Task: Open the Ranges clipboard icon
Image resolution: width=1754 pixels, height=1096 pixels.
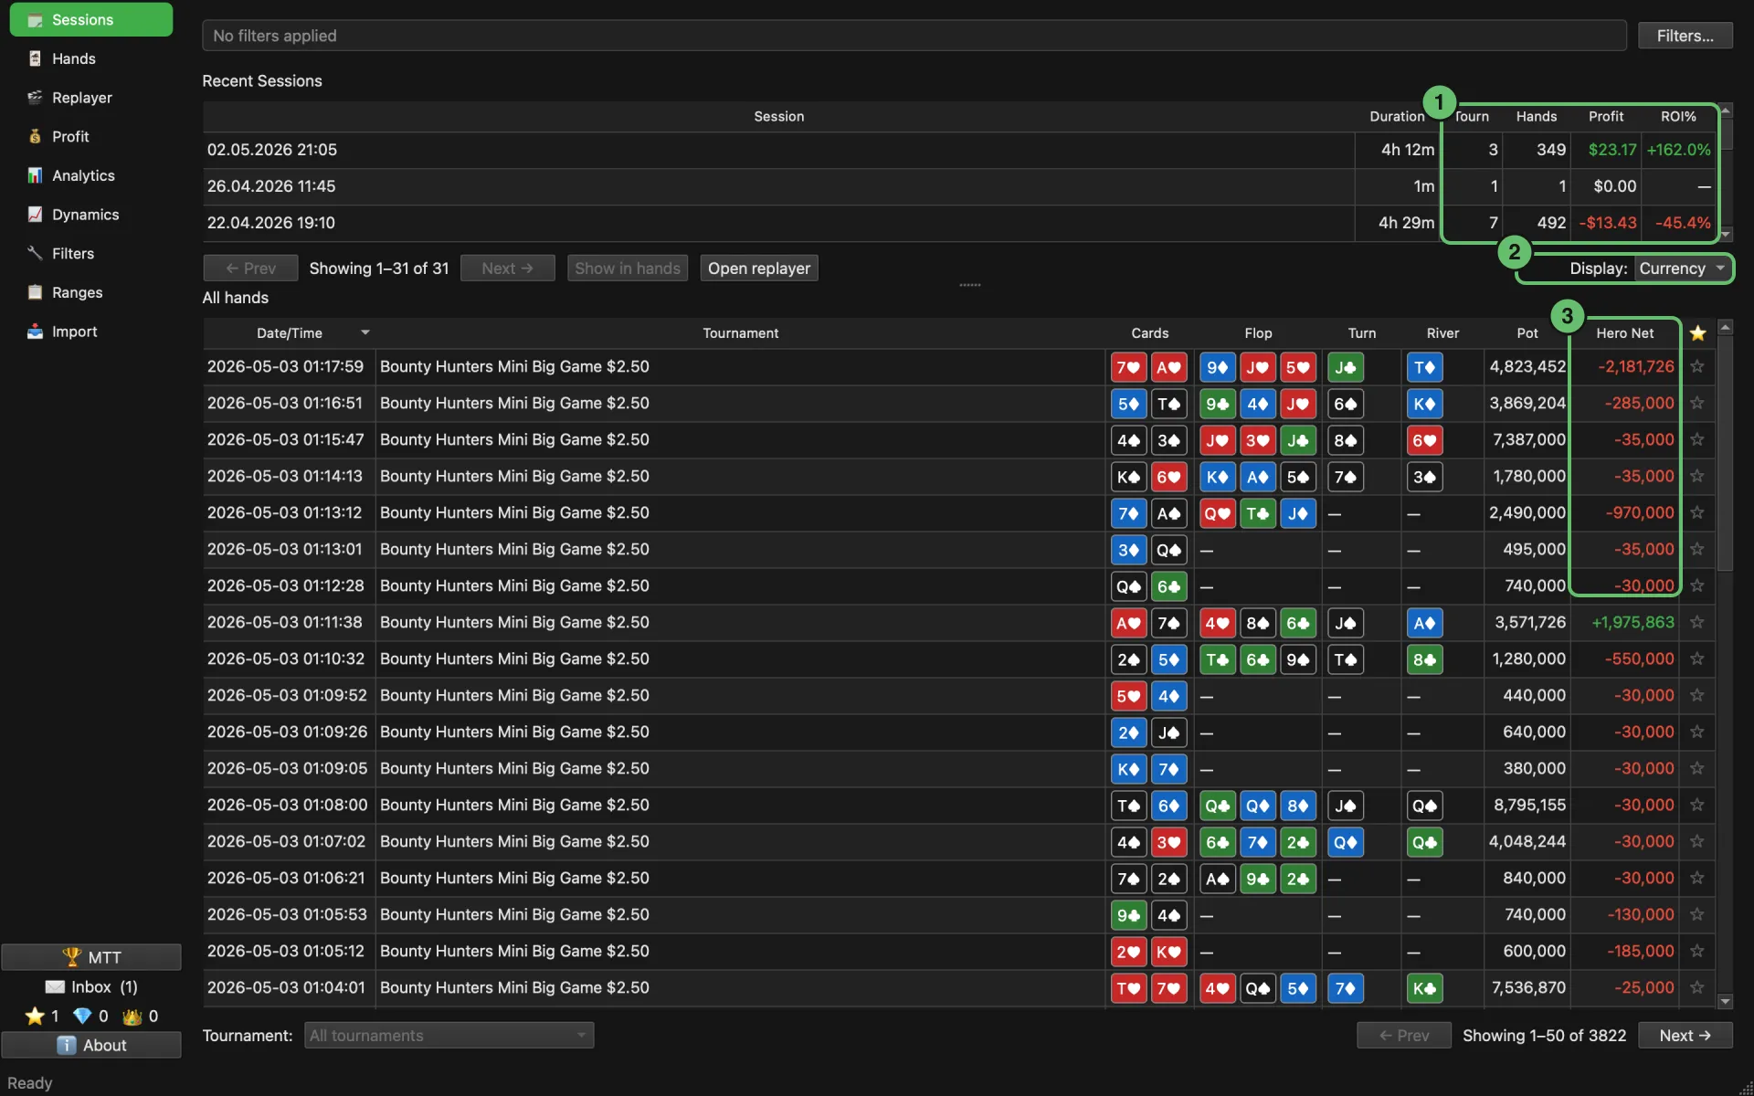Action: point(35,292)
